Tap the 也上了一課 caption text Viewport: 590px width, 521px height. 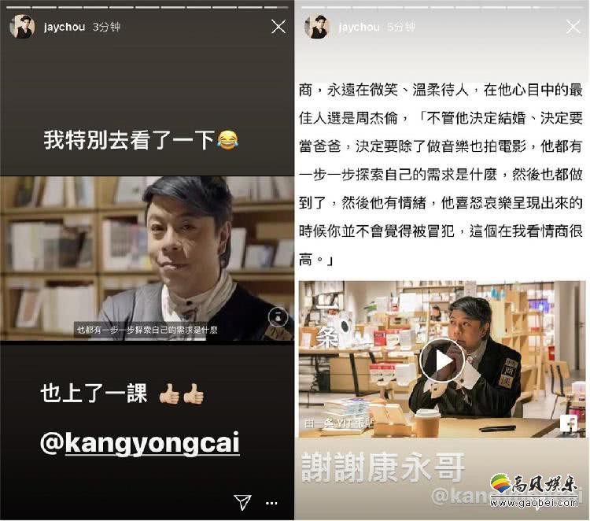point(122,394)
